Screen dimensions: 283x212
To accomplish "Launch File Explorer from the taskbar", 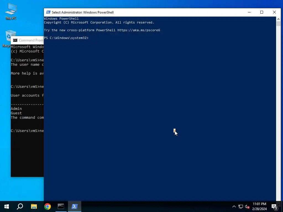I will [34, 206].
